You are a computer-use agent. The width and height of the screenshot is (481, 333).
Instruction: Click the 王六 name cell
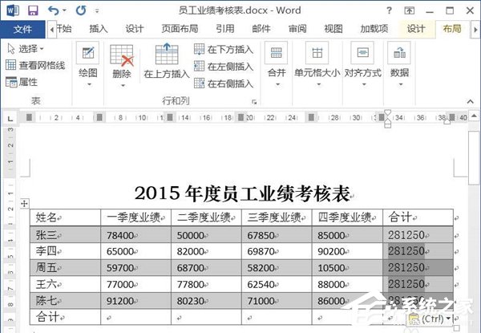(66, 284)
